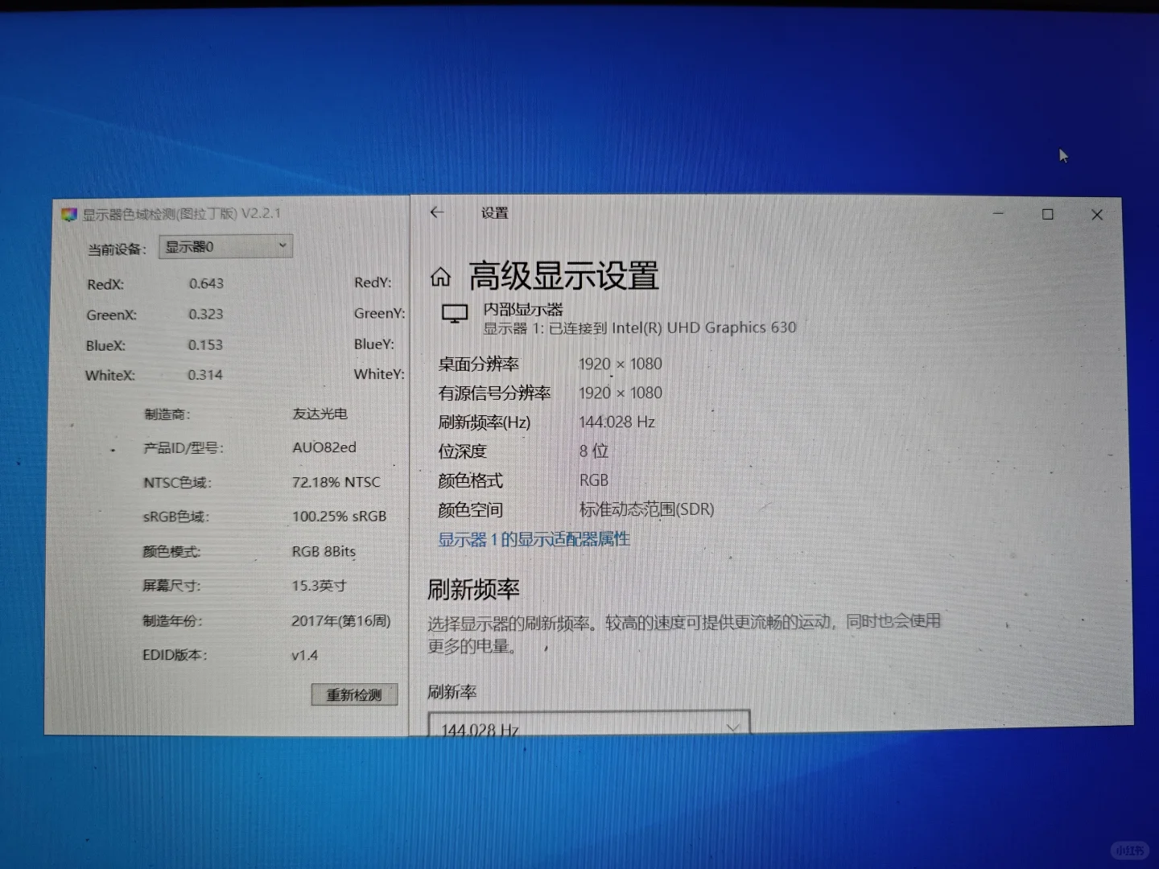
Task: Click the 刷新频率 section heading
Action: [473, 590]
